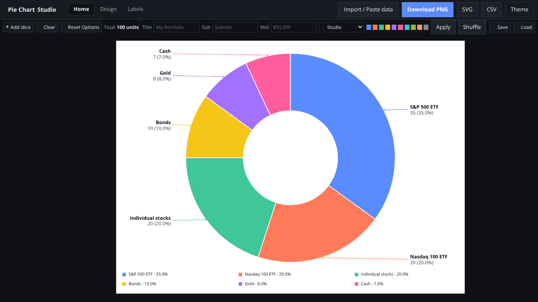This screenshot has width=538, height=302.
Task: Click the 'Individual stocks' chart label
Action: tap(150, 218)
